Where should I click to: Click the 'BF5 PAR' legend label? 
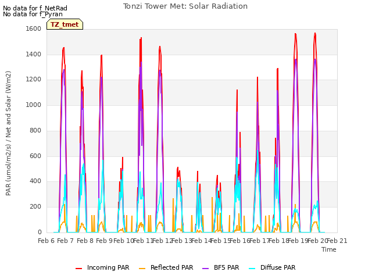click(227, 267)
